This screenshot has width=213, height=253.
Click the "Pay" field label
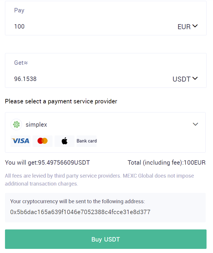click(19, 10)
